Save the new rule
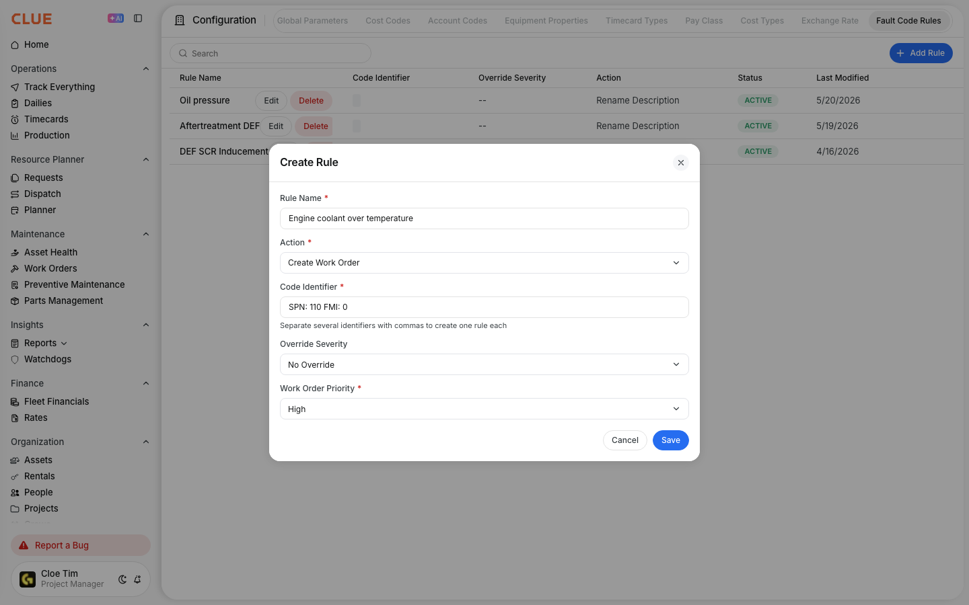This screenshot has height=605, width=969. coord(671,440)
